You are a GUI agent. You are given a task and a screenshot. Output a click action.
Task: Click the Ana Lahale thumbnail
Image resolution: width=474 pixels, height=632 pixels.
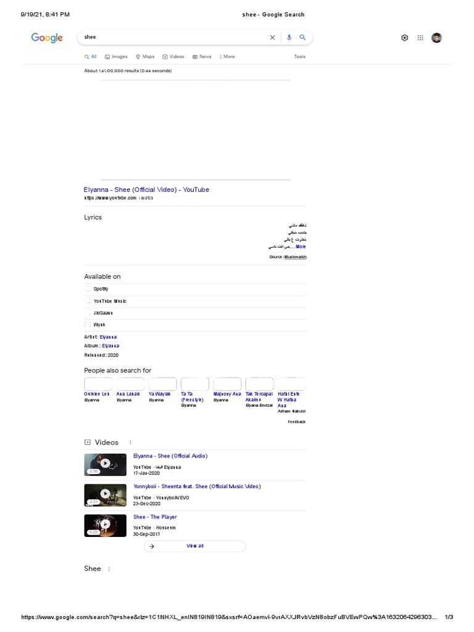[x=130, y=384]
